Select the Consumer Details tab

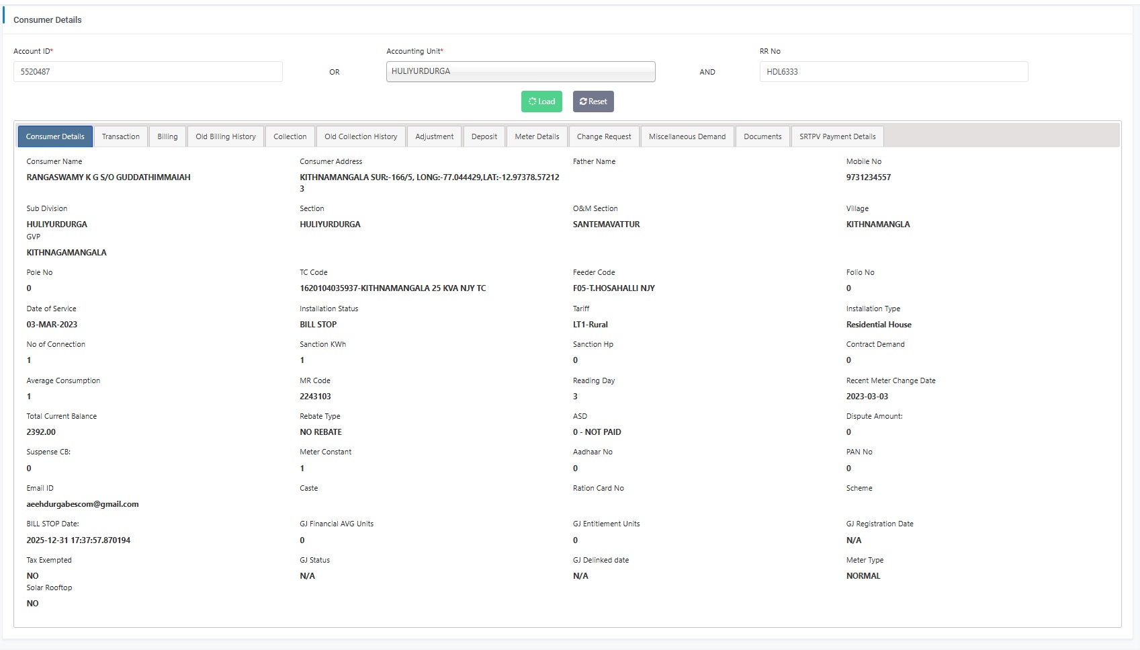point(55,136)
